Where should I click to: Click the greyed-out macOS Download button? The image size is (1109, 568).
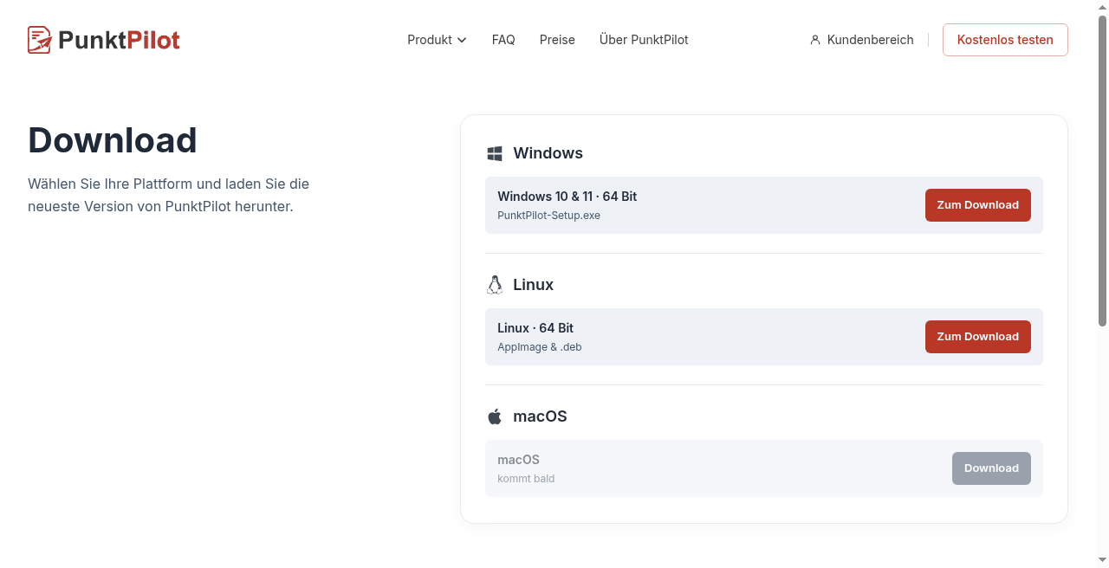pyautogui.click(x=991, y=468)
